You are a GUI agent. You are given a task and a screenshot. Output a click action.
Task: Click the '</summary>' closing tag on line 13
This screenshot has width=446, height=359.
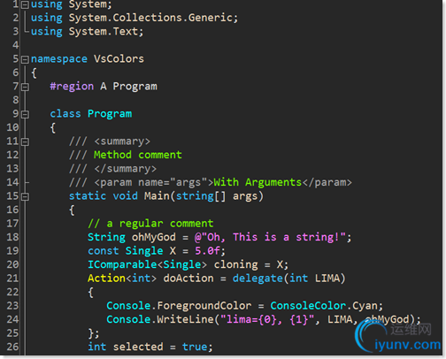point(126,169)
